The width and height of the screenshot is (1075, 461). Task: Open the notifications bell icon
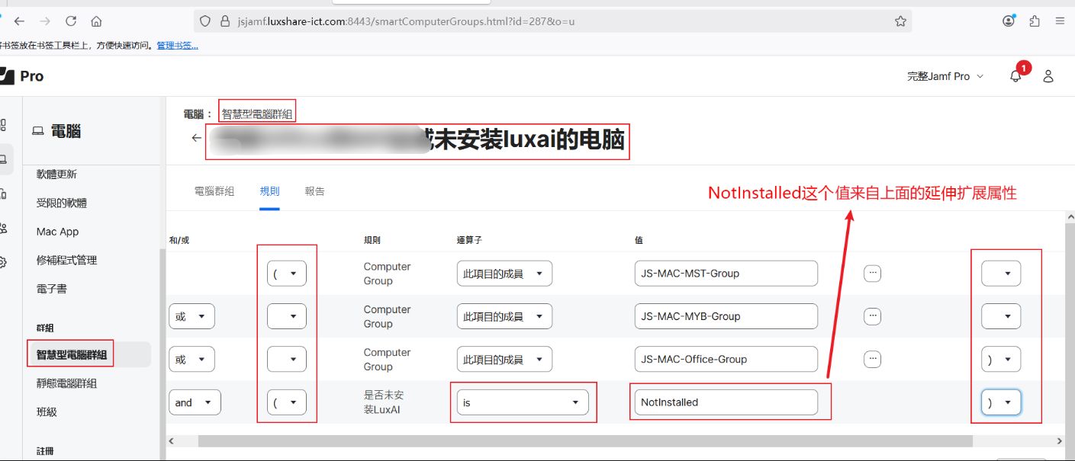pyautogui.click(x=1015, y=76)
